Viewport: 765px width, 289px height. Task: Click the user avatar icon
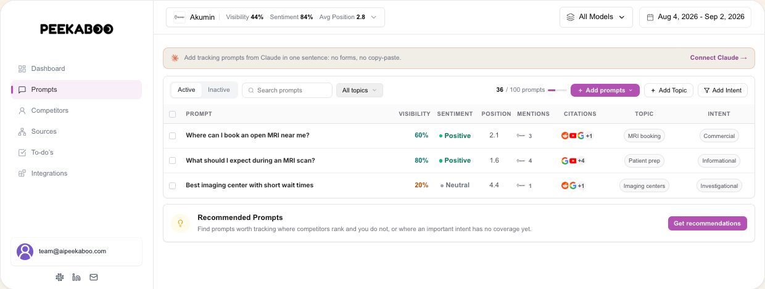[25, 251]
